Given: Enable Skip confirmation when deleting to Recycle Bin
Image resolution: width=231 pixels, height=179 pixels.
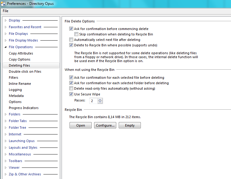Looking at the screenshot, I should [x=76, y=34].
